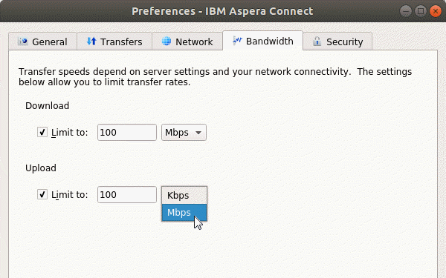Switch to the Security tab
446x278 pixels.
337,42
